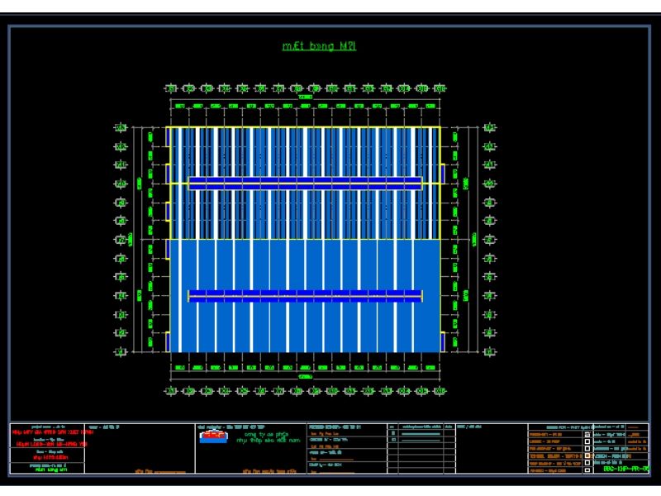Select the lower dark blue ridge vent bar

[306, 296]
